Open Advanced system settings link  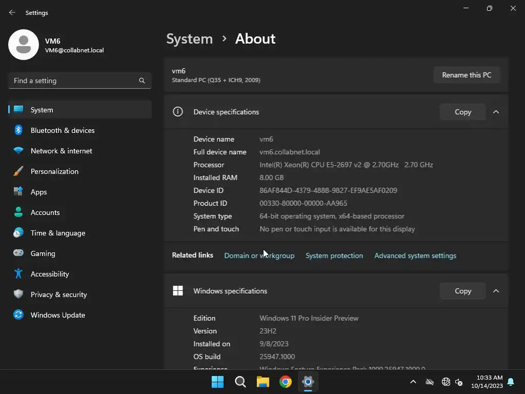point(415,255)
